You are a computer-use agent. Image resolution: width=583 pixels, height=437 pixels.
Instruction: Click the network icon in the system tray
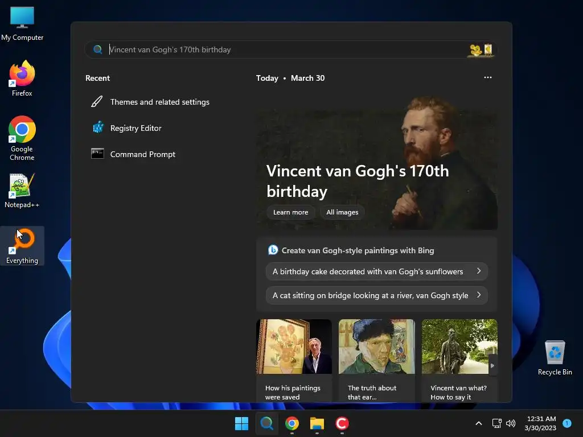click(496, 423)
